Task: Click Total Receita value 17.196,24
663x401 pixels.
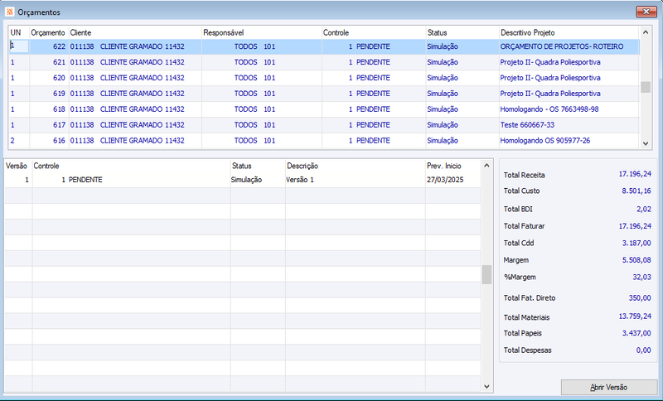Action: click(x=635, y=174)
